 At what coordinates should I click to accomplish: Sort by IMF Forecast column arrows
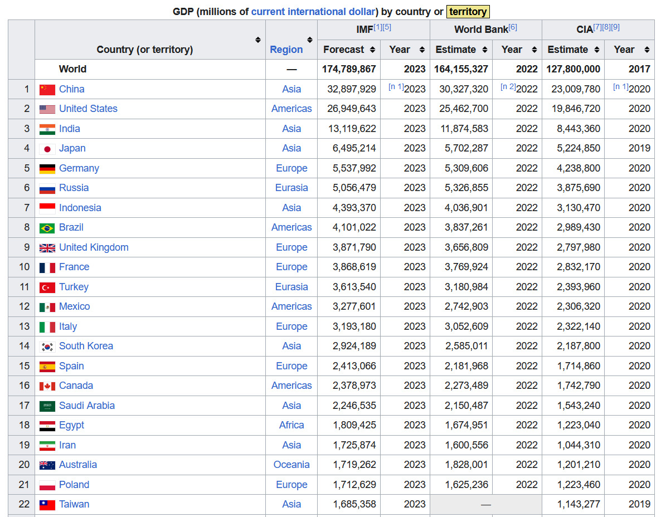[x=372, y=50]
